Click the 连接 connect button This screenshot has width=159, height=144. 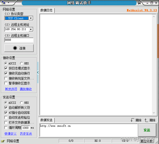[x=19, y=48]
